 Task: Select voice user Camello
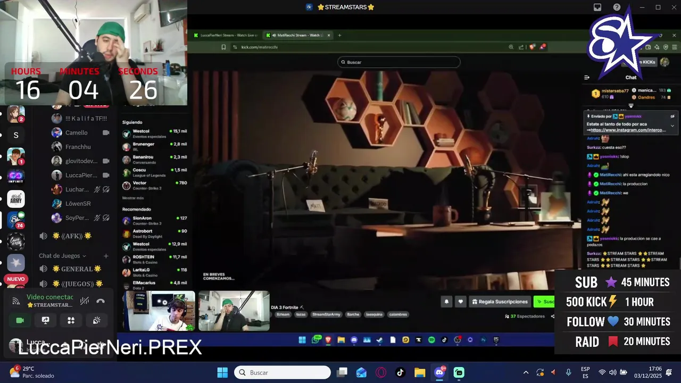(x=80, y=132)
